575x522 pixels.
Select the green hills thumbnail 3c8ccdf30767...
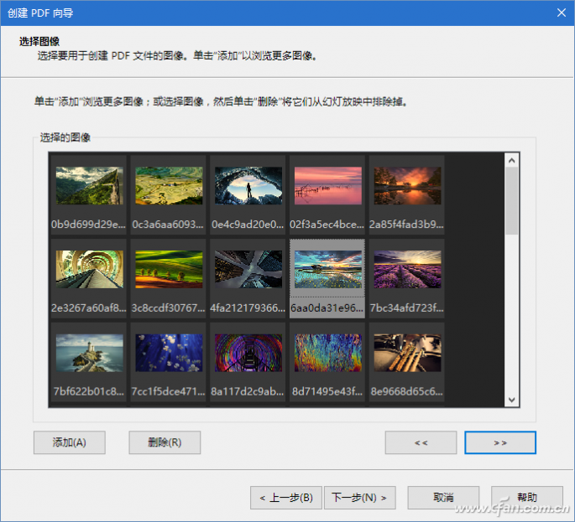pos(169,269)
